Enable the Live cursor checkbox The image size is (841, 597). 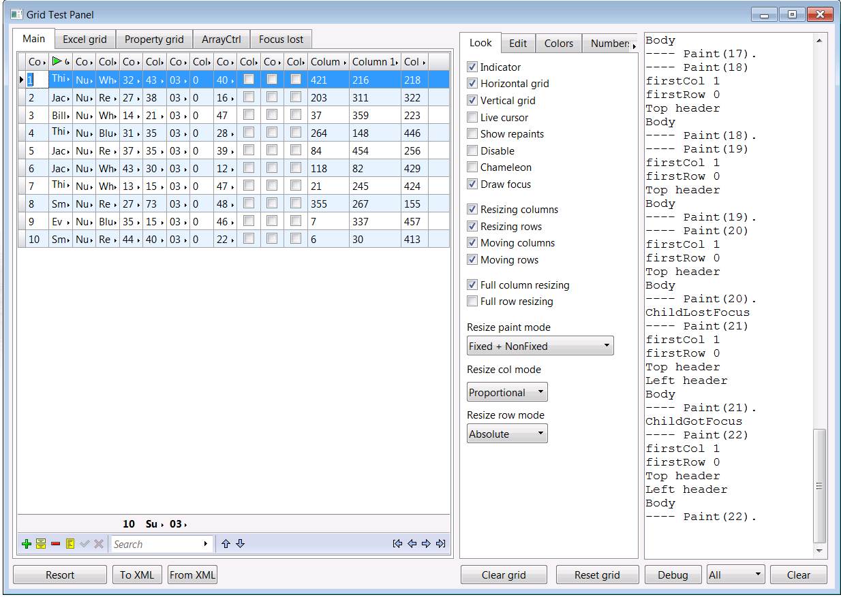point(472,118)
